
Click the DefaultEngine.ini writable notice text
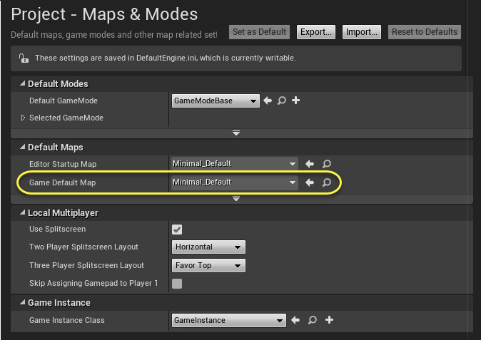166,58
